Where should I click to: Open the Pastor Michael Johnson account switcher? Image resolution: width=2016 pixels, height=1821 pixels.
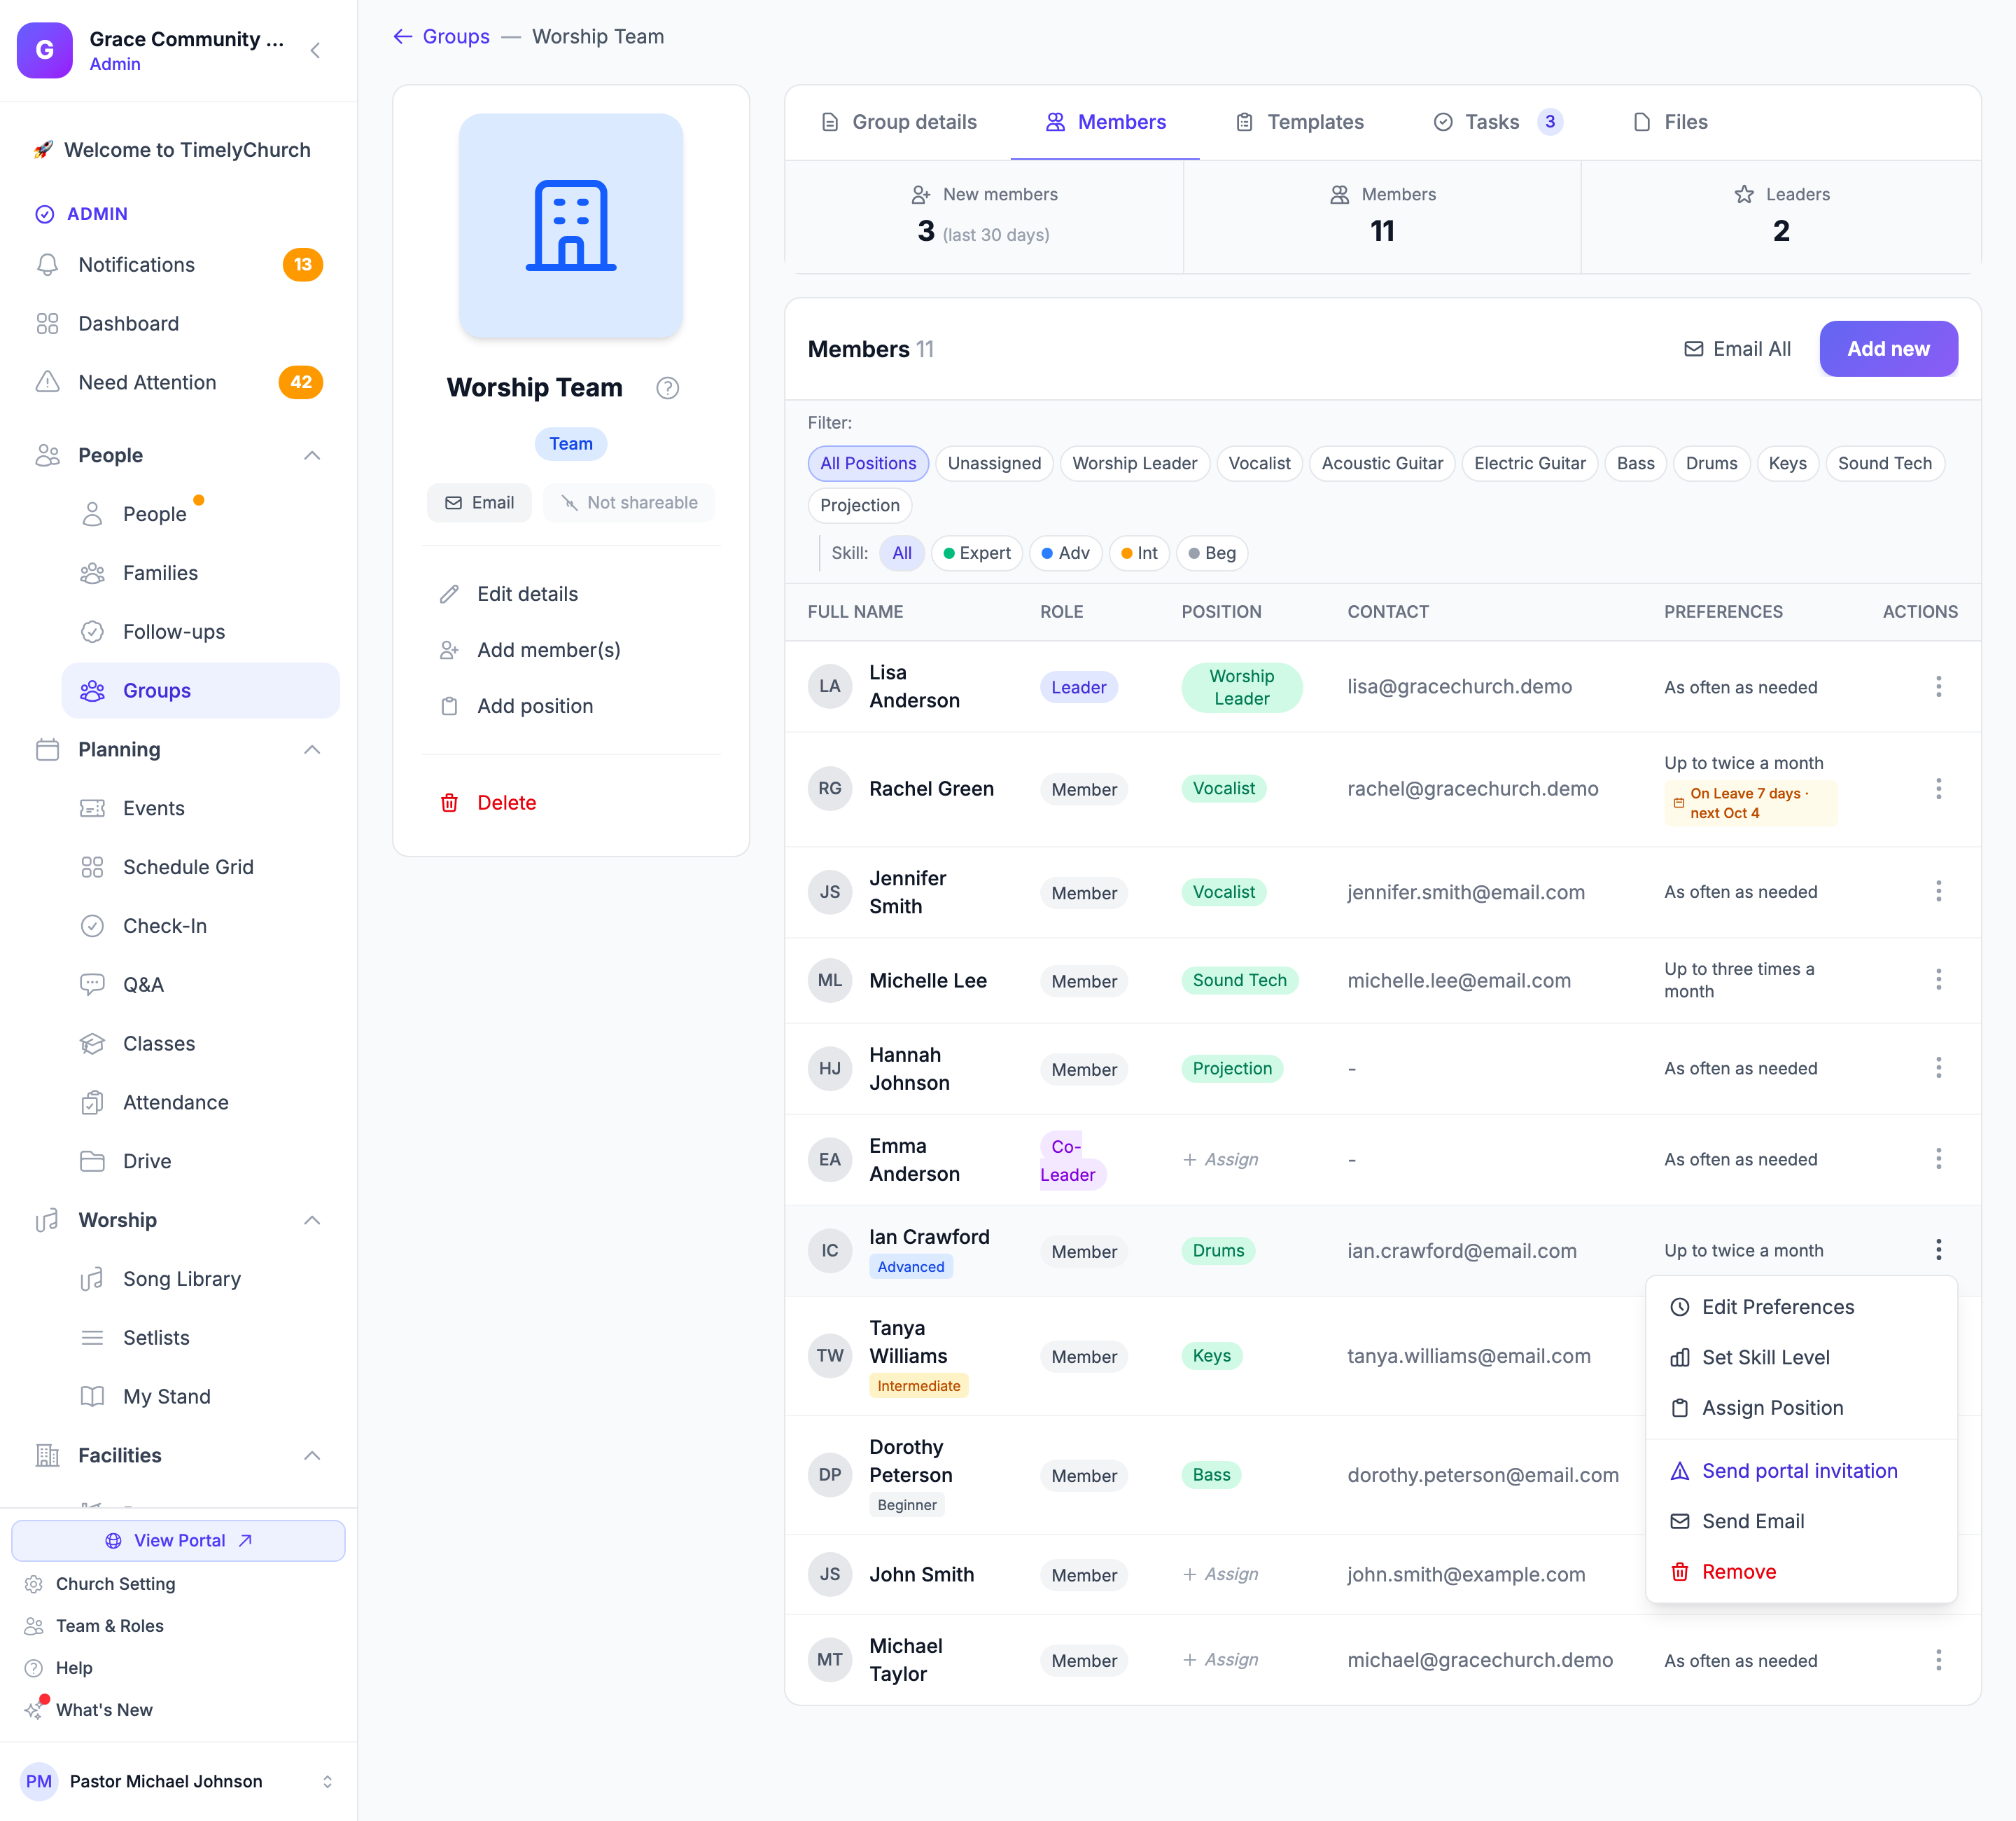tap(327, 1781)
